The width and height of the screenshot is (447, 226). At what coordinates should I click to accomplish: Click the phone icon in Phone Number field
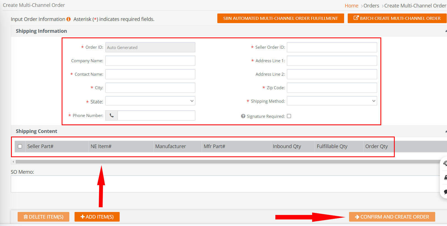click(112, 116)
